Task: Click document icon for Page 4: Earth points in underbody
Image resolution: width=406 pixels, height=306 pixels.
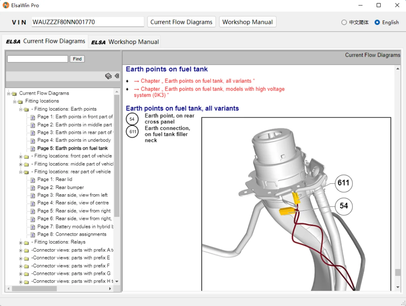Action: click(x=33, y=140)
